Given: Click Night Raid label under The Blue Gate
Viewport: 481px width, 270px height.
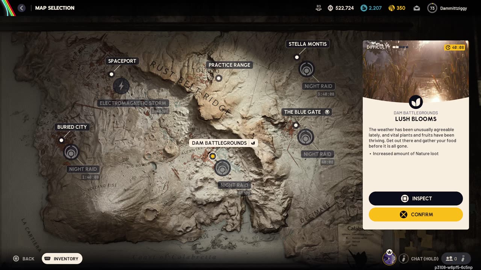Looking at the screenshot, I should pyautogui.click(x=317, y=154).
